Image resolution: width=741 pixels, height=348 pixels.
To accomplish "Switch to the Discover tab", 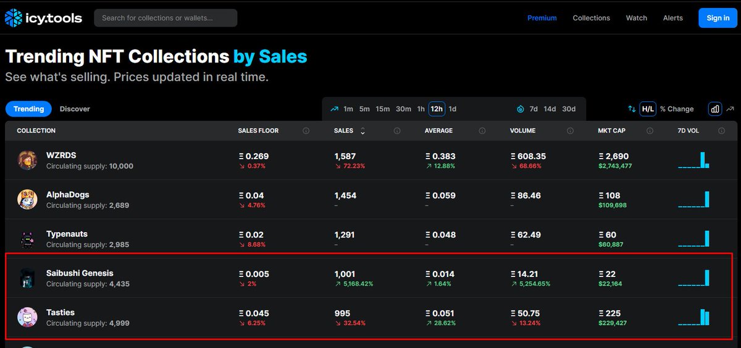I will (75, 109).
